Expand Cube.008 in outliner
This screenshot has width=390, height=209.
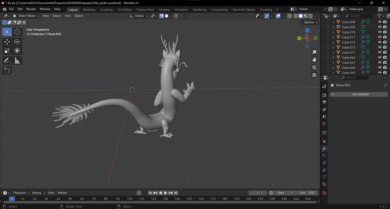(333, 22)
